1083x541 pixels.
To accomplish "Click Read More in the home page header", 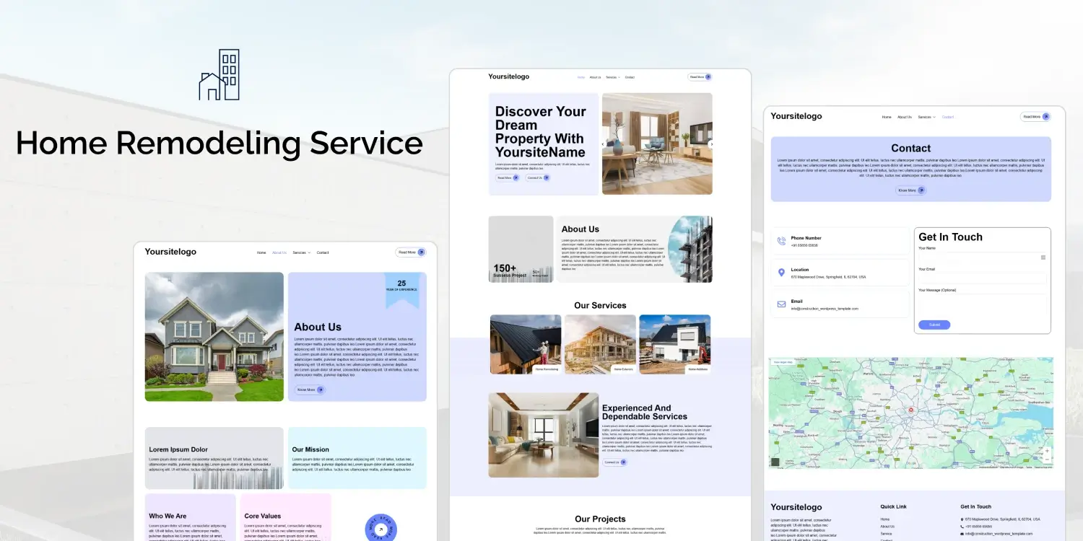I will click(x=700, y=76).
